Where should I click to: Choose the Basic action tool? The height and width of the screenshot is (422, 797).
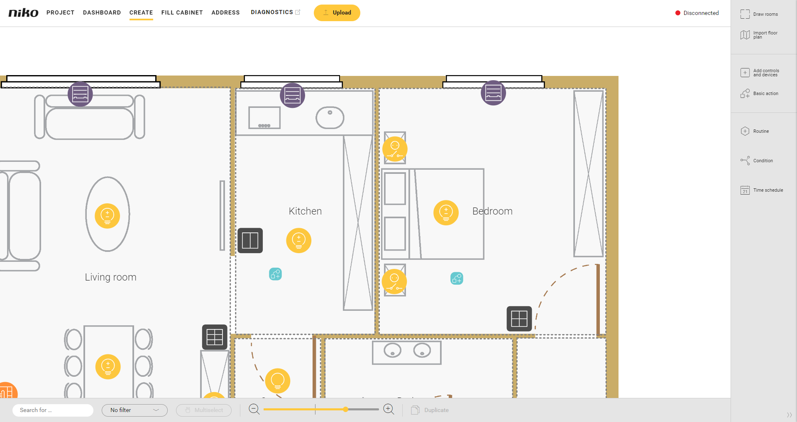tap(760, 93)
